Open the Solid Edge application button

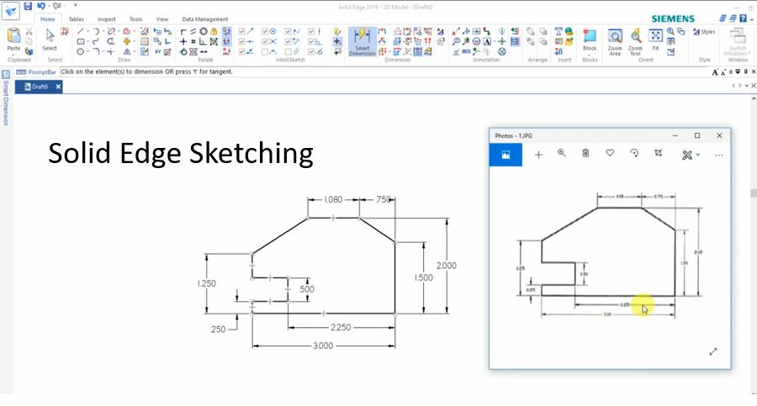[x=10, y=10]
